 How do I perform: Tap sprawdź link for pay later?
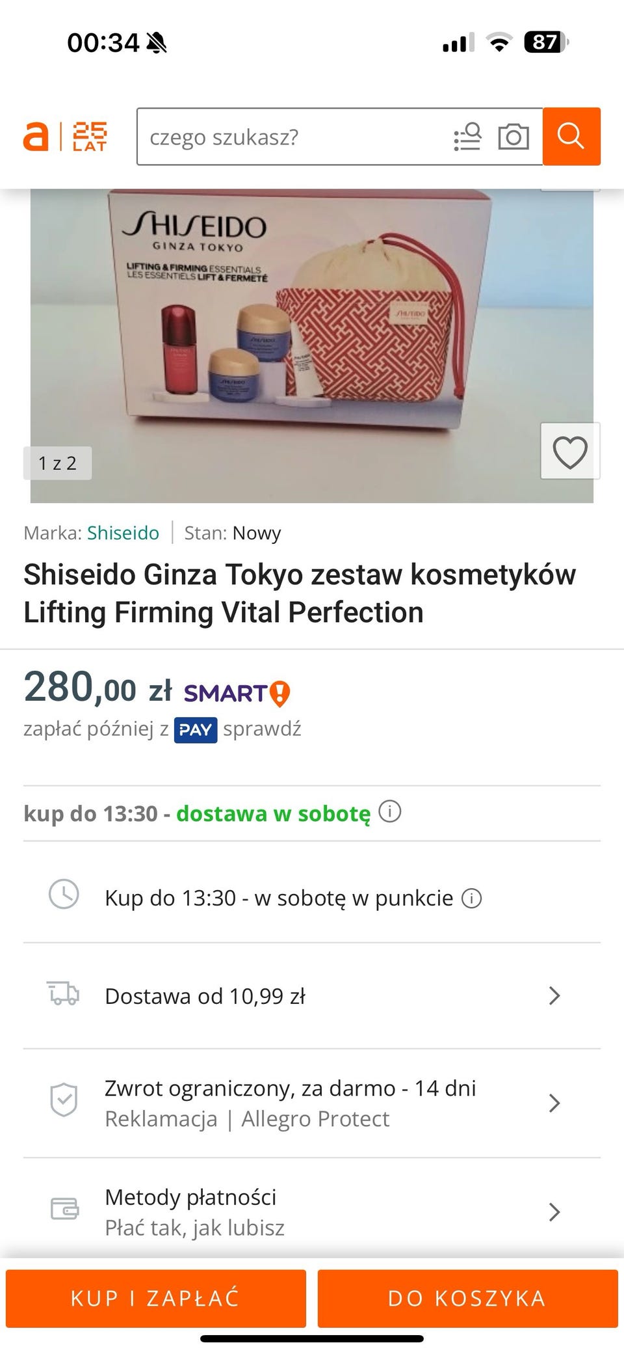click(262, 729)
